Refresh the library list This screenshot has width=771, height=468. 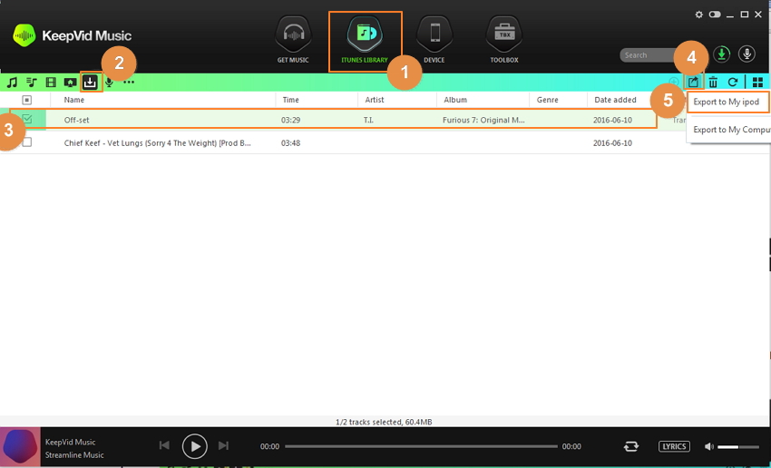pos(732,83)
